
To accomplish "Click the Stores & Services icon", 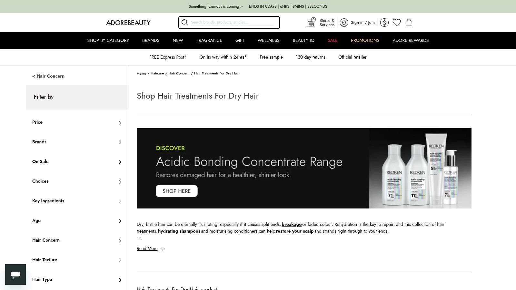I will coord(311,22).
